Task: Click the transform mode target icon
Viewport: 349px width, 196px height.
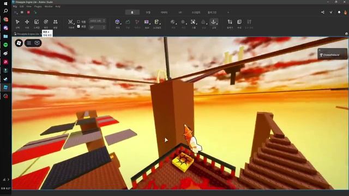Action: [x=70, y=22]
